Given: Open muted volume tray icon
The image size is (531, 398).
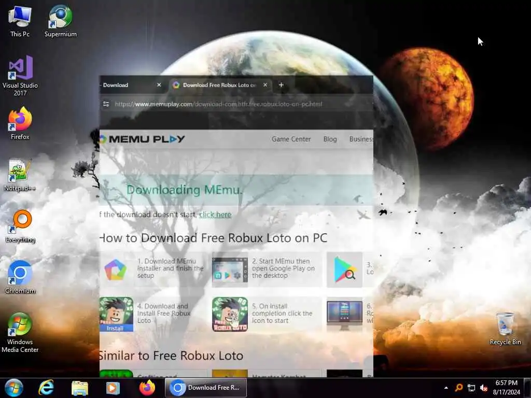Looking at the screenshot, I should (x=484, y=388).
